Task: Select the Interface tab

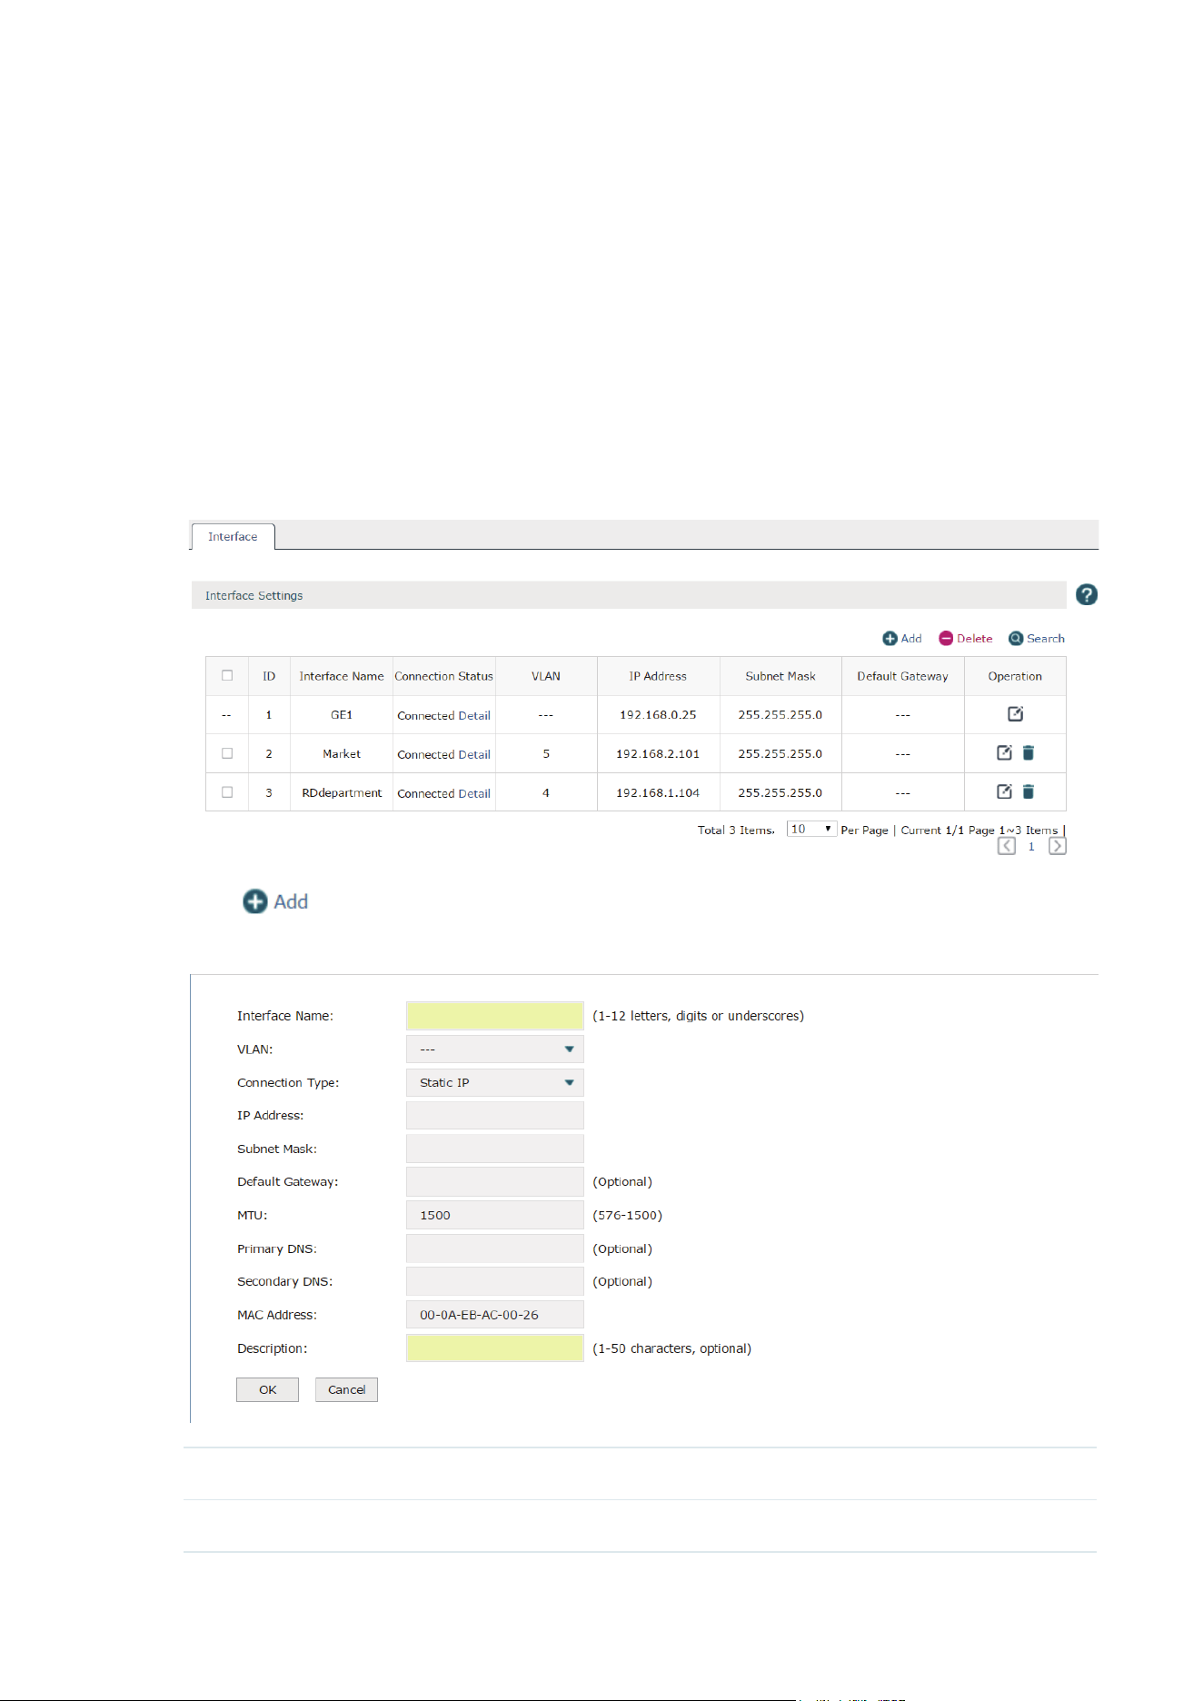Action: (233, 537)
